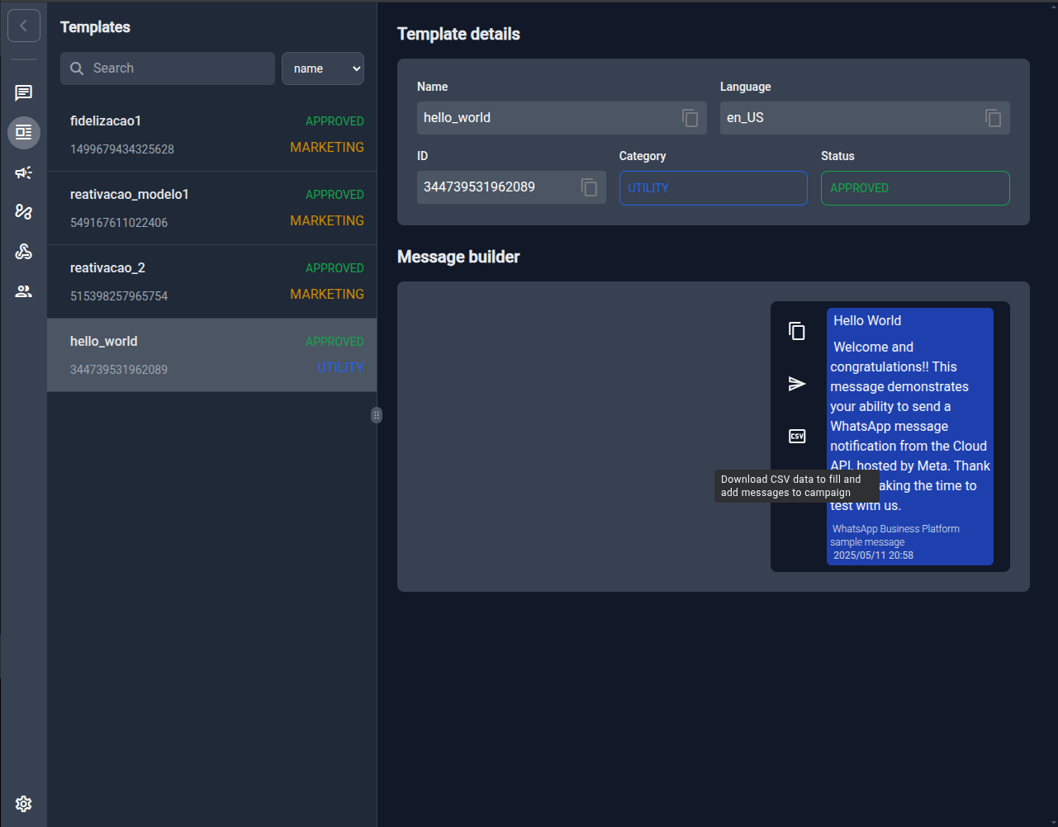This screenshot has height=827, width=1058.
Task: Copy the language en_US value
Action: click(993, 118)
